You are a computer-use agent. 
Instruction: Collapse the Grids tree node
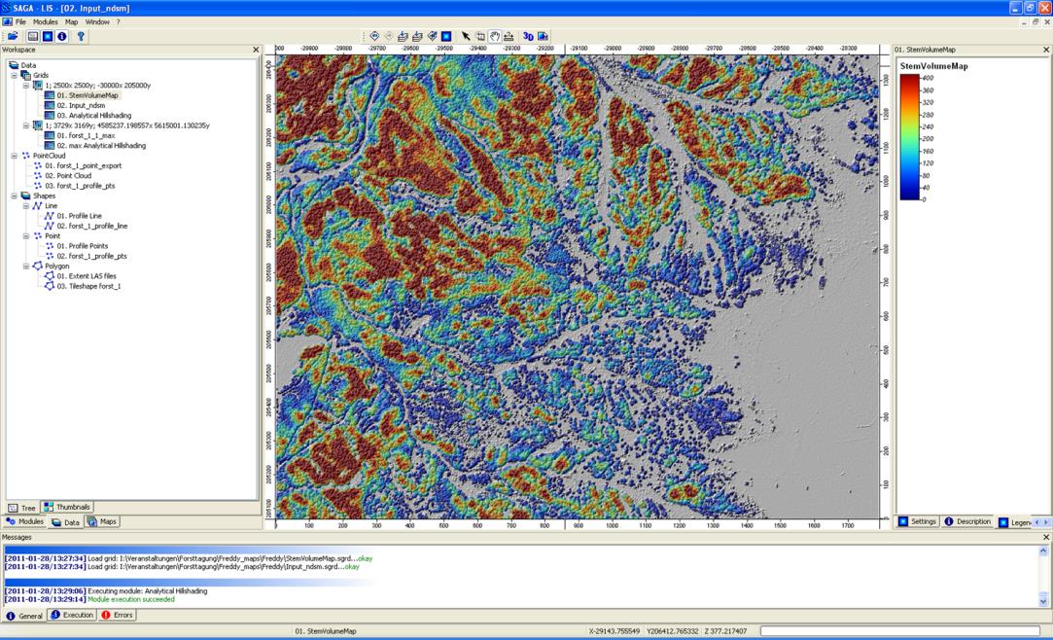click(15, 75)
